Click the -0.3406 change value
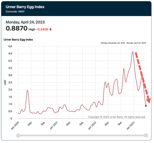 tap(43, 30)
